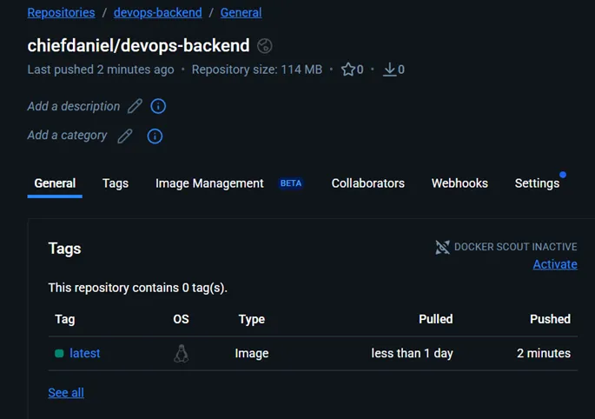The height and width of the screenshot is (419, 595).
Task: Click the pencil icon beside Add a category
Action: coord(125,136)
